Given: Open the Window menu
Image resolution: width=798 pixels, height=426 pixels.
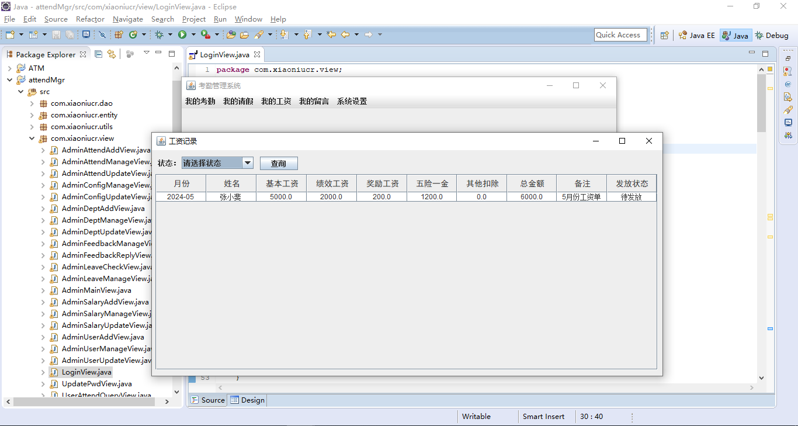Looking at the screenshot, I should pyautogui.click(x=248, y=19).
